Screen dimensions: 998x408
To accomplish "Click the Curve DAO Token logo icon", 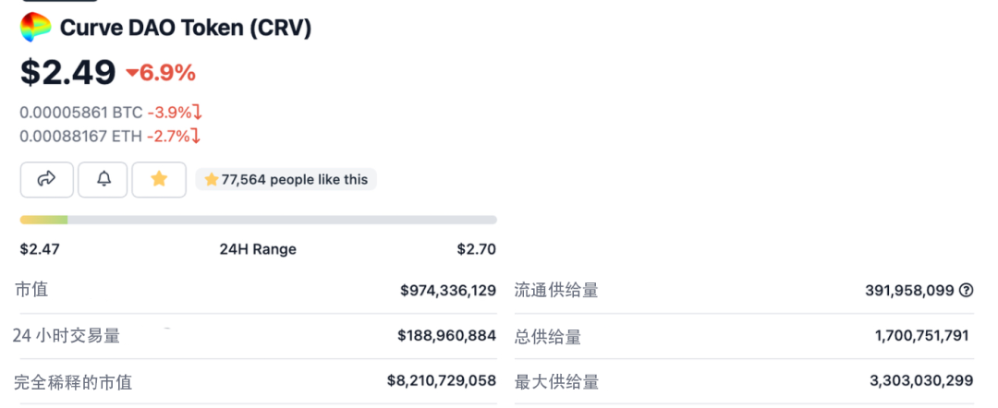I will [36, 28].
